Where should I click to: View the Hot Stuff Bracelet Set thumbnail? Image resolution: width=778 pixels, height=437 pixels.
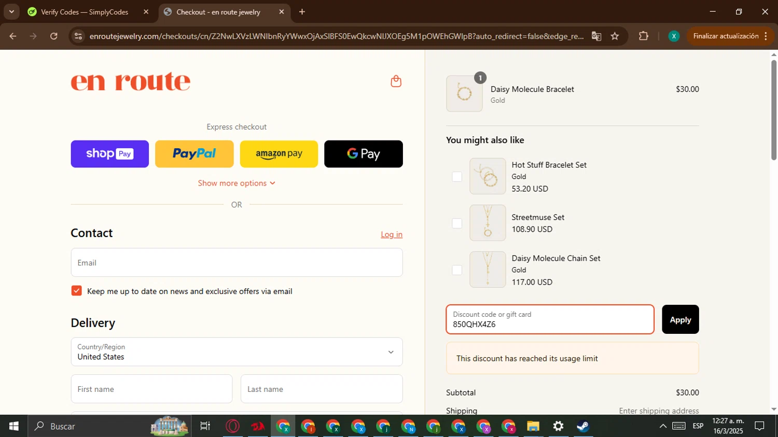(x=488, y=176)
